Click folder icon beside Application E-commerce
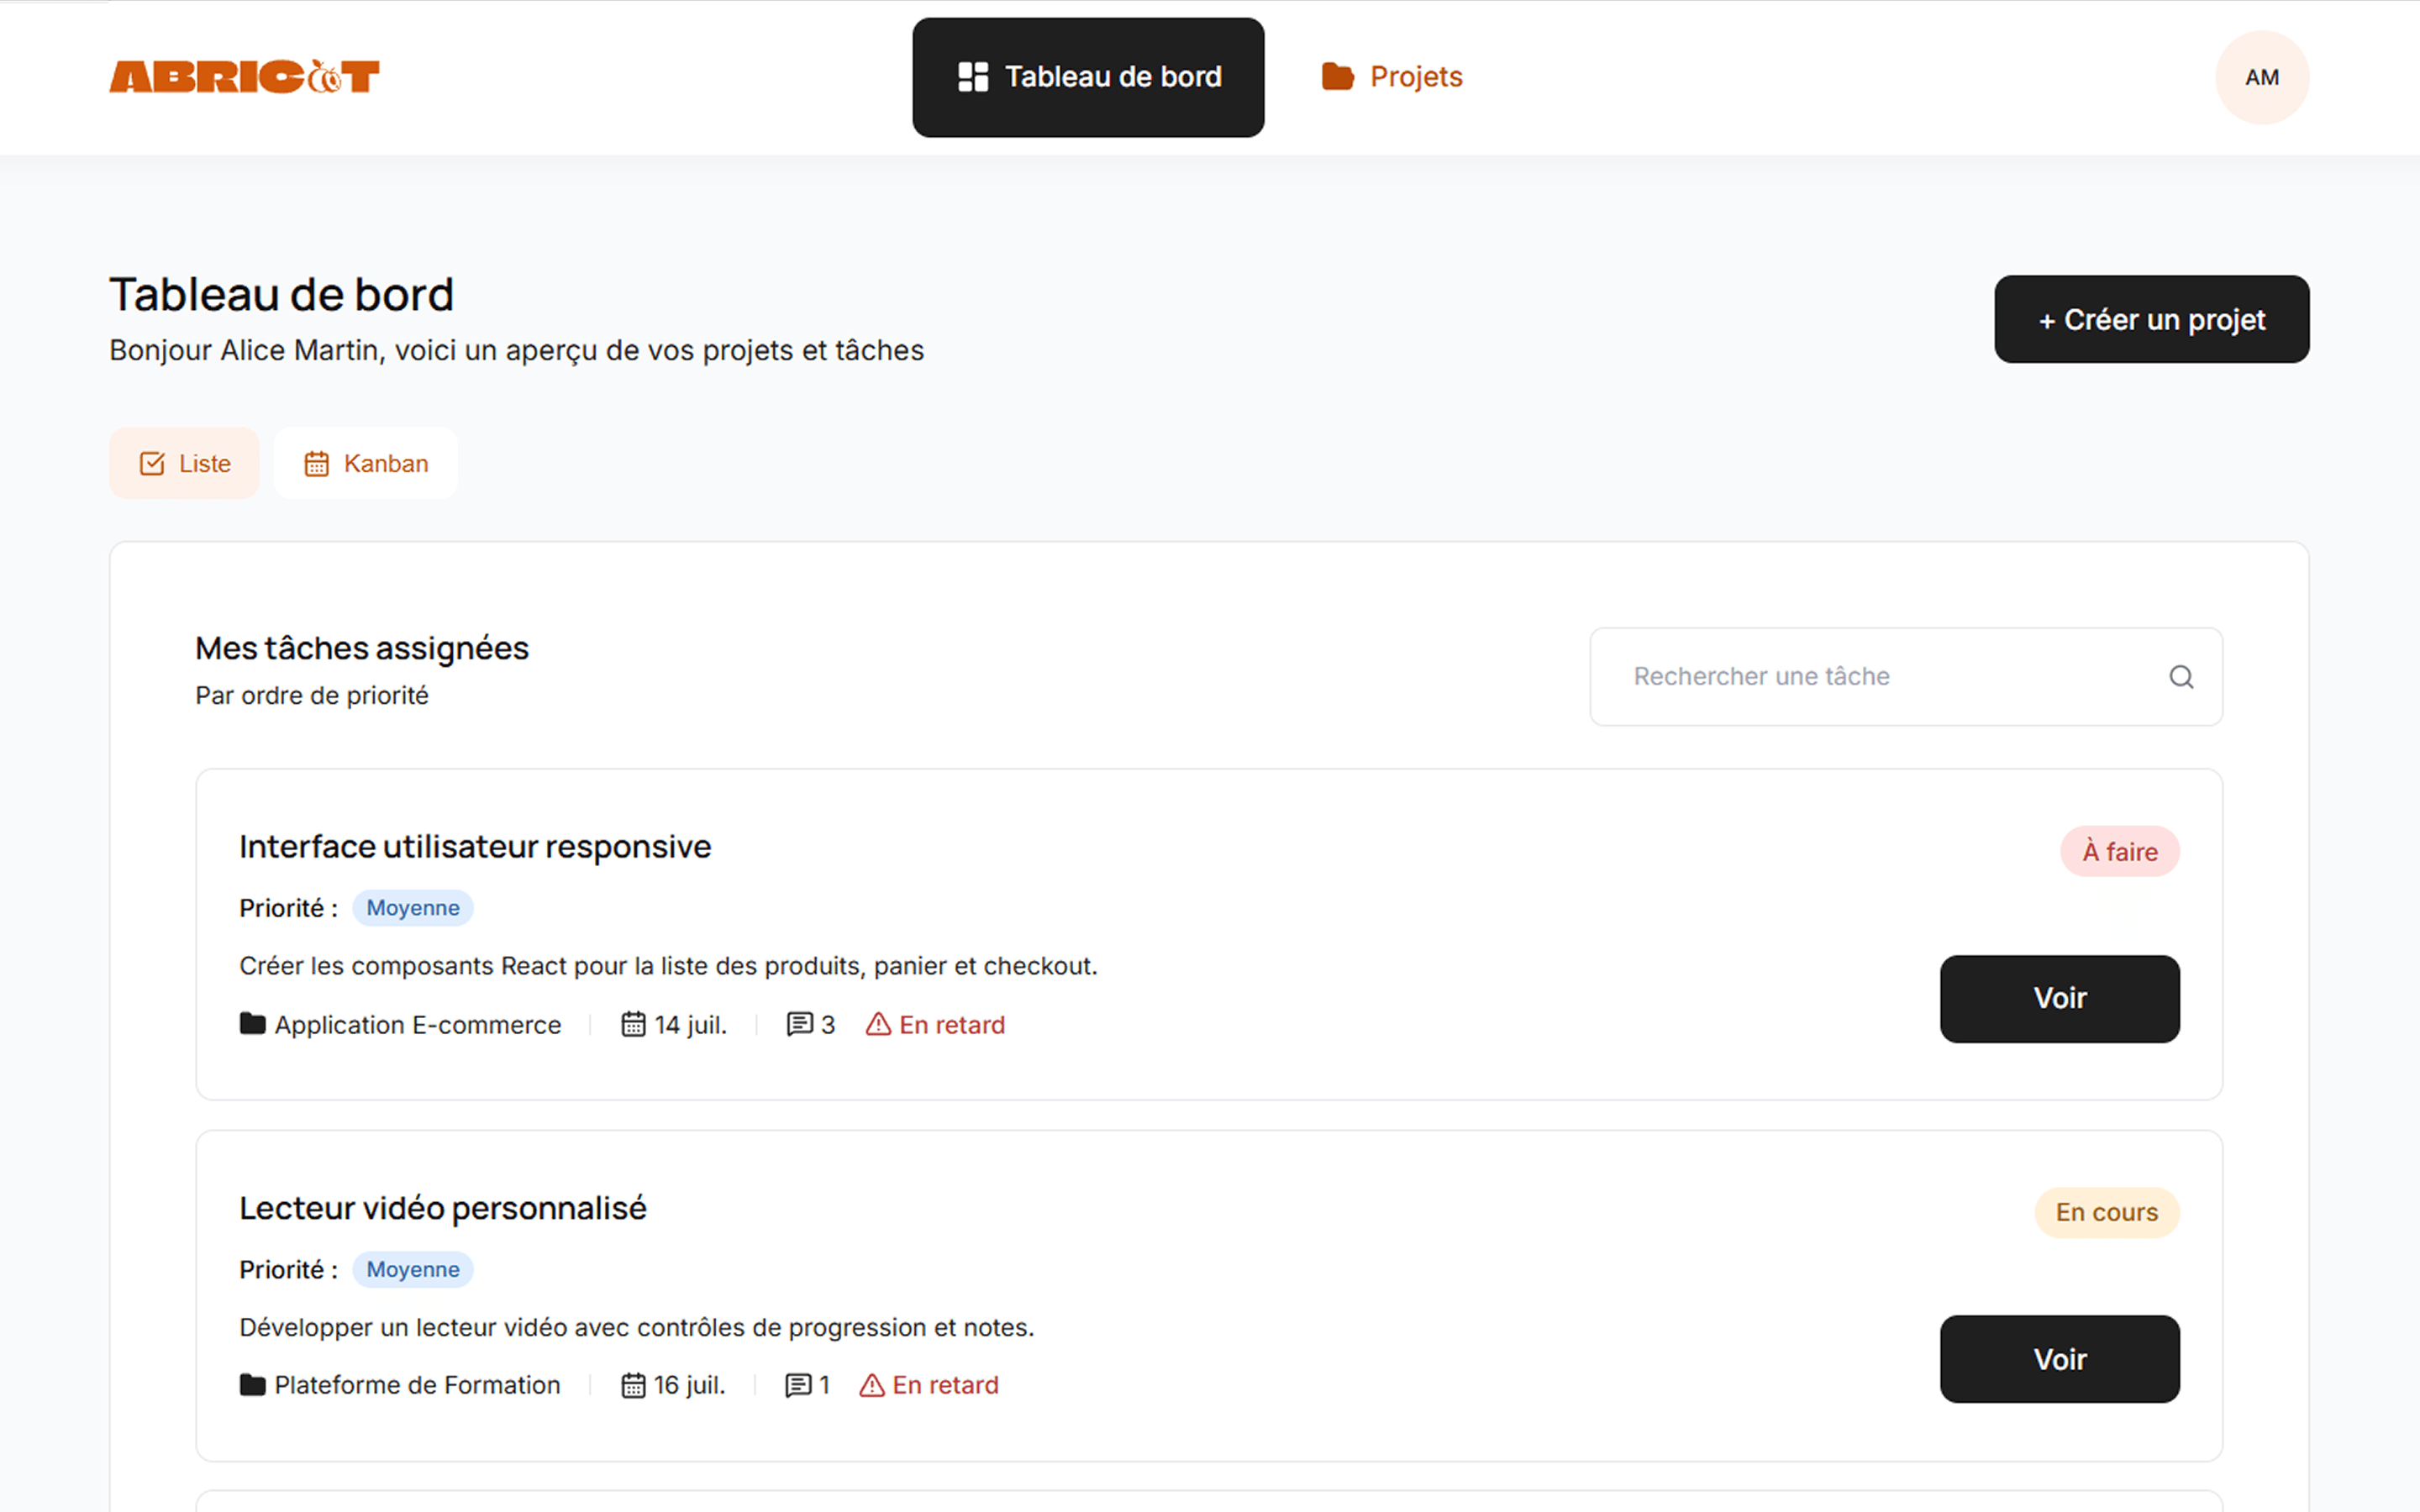The height and width of the screenshot is (1512, 2420). coord(253,1024)
